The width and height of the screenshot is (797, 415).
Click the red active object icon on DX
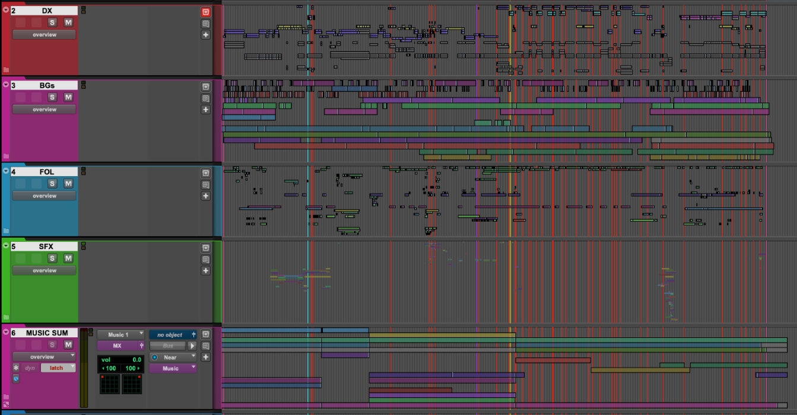(x=205, y=12)
